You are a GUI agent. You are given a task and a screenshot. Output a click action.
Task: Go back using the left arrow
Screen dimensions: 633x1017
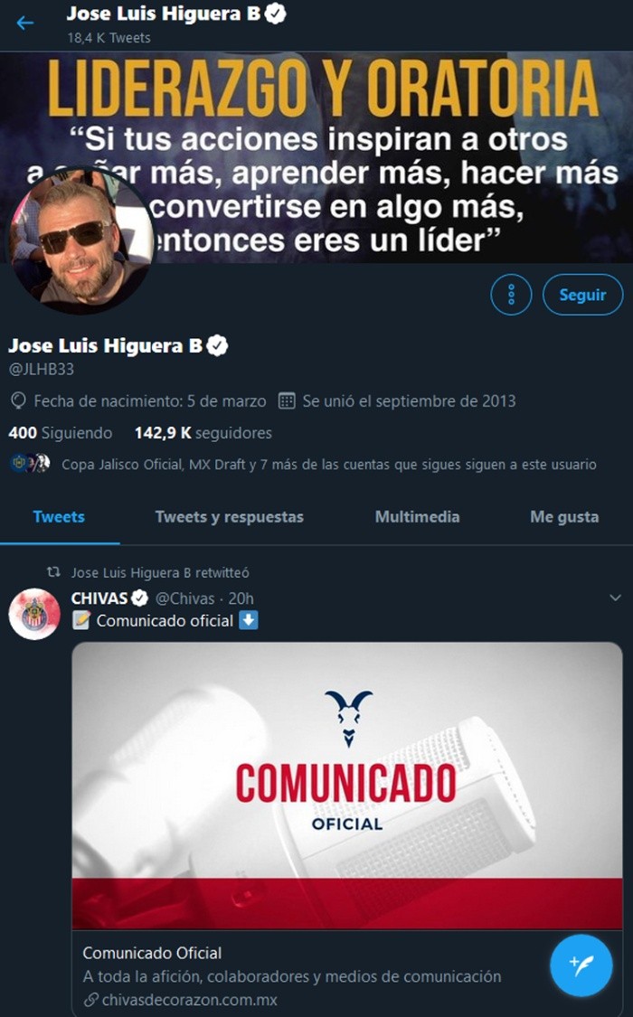[24, 23]
